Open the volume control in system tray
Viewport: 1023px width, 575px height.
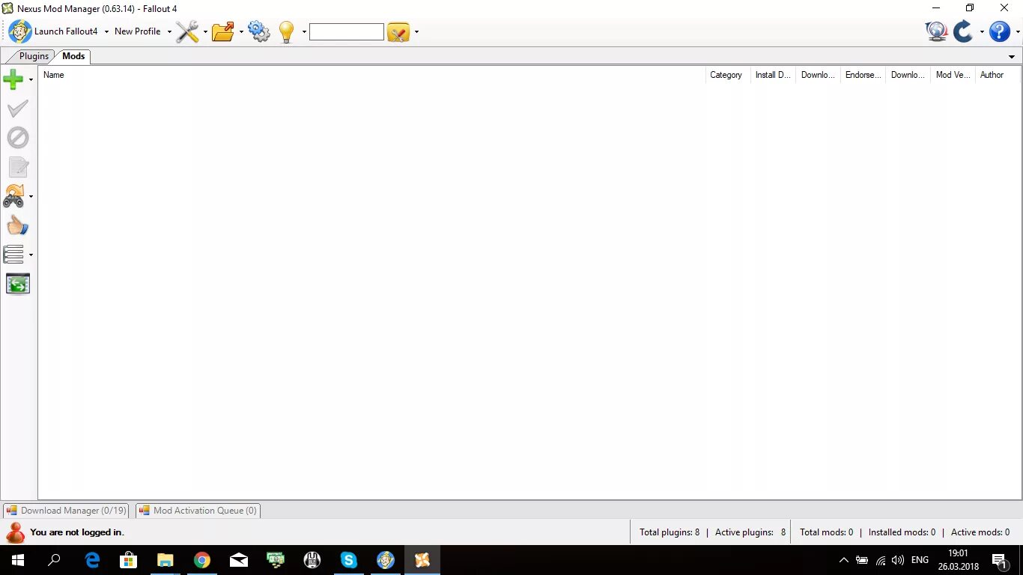[898, 560]
